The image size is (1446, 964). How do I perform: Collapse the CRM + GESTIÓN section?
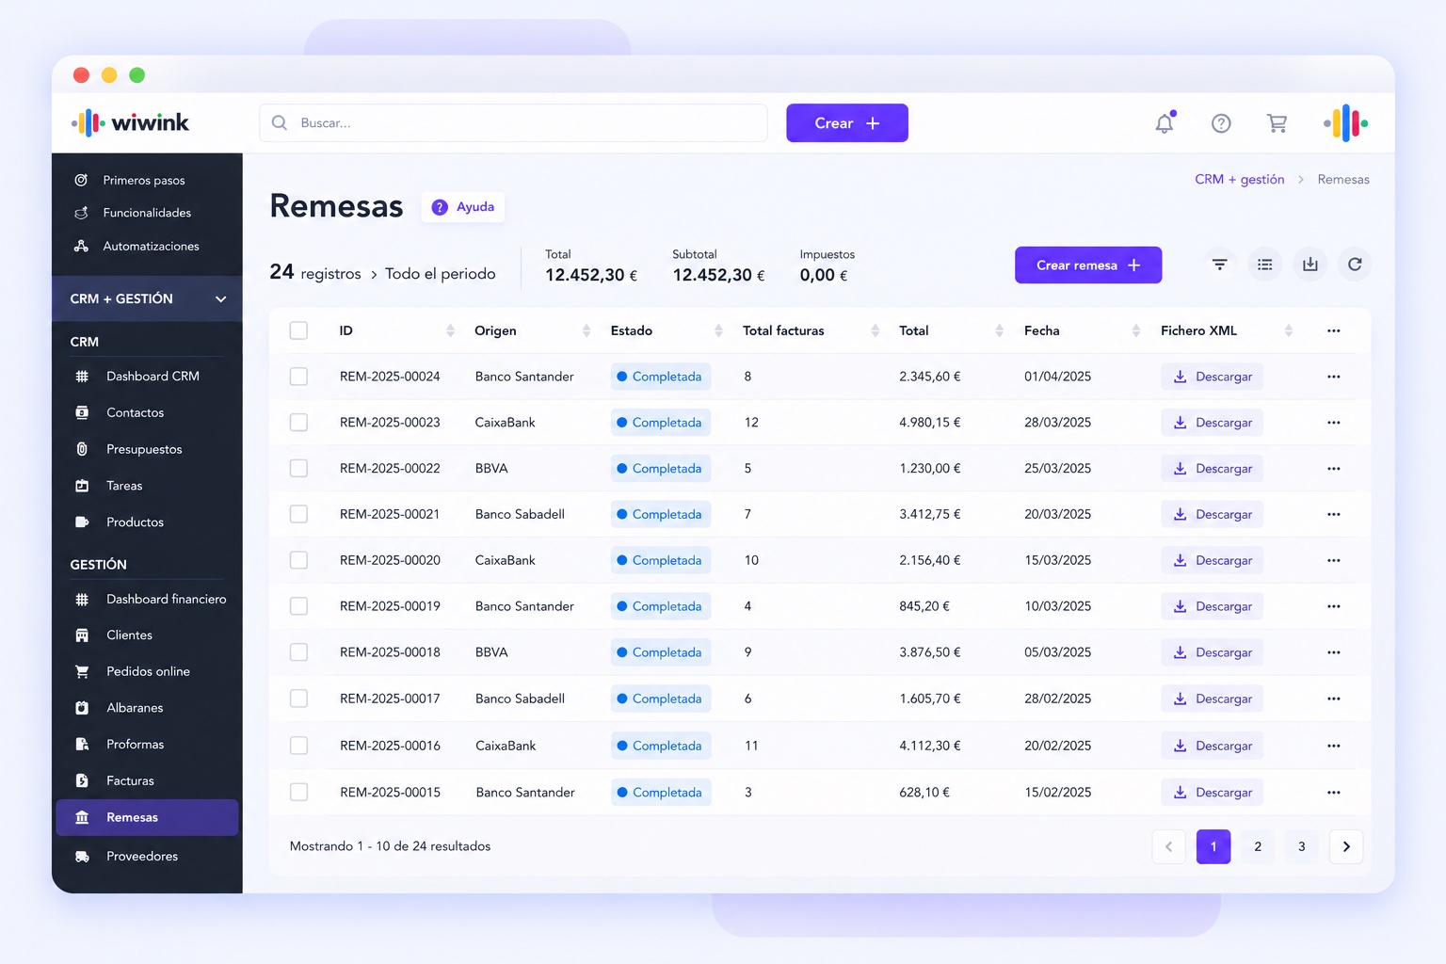point(148,298)
